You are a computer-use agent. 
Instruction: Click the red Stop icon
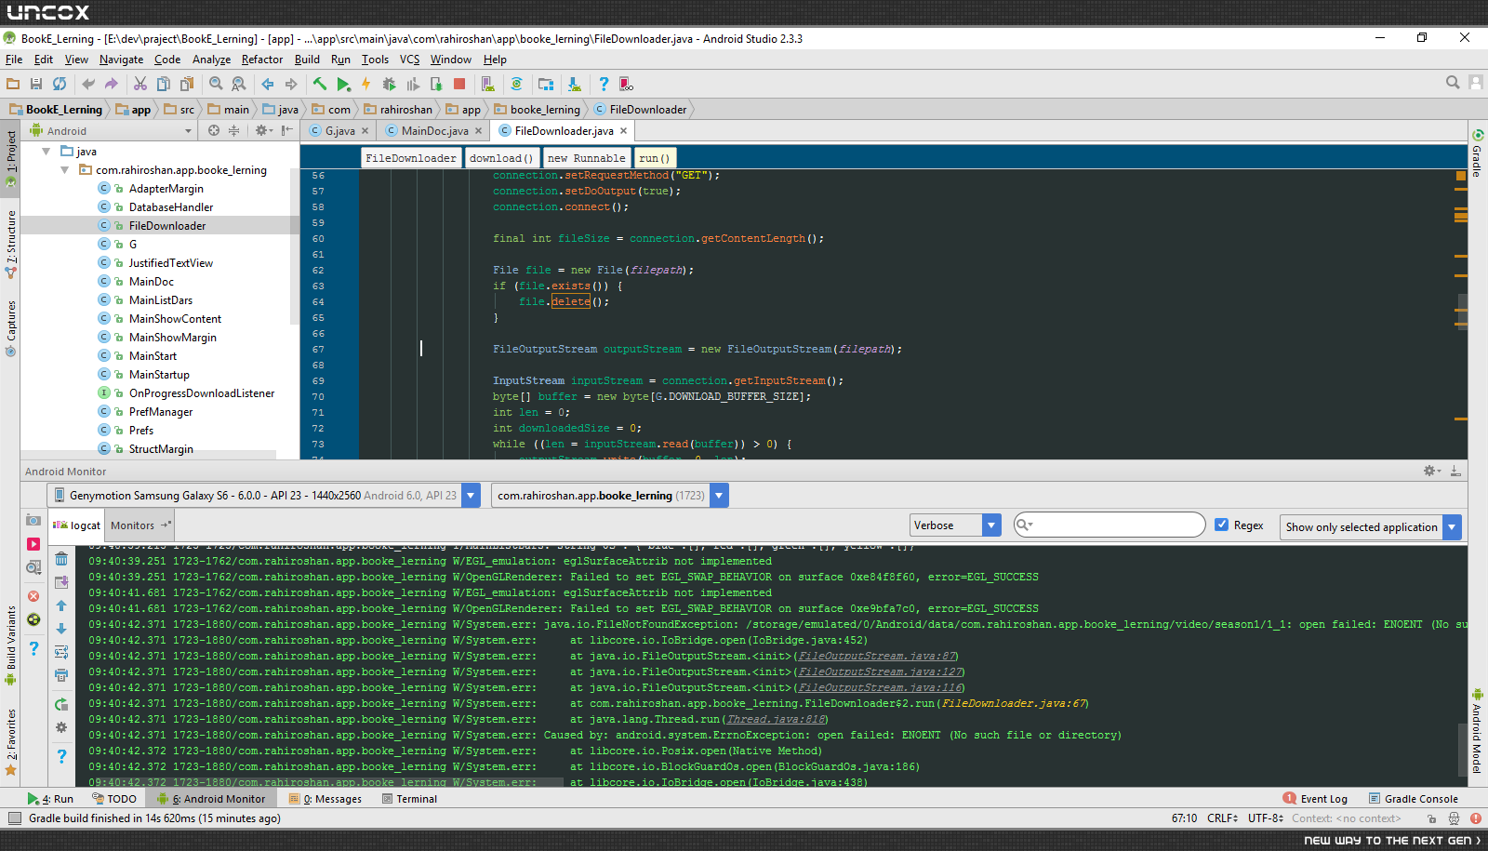pyautogui.click(x=459, y=84)
